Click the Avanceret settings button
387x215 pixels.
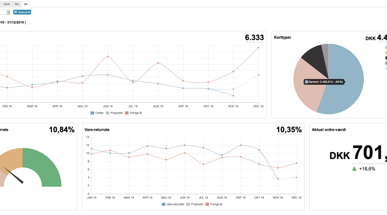[x=22, y=12]
